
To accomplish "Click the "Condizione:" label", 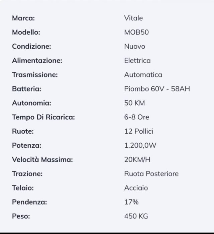I will pos(31,46).
